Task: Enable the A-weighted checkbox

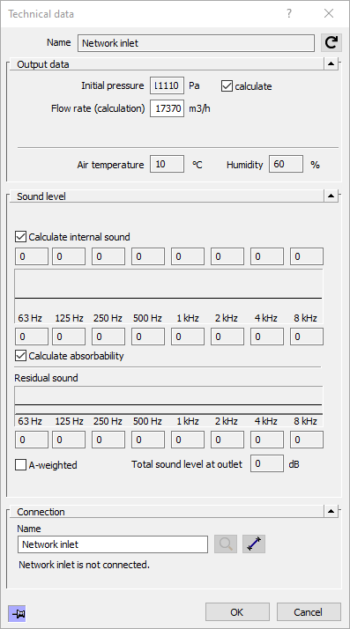Action: tap(20, 465)
